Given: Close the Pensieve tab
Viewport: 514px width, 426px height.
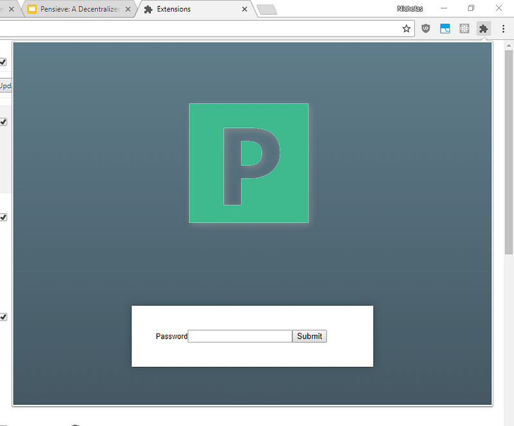Looking at the screenshot, I should click(128, 9).
